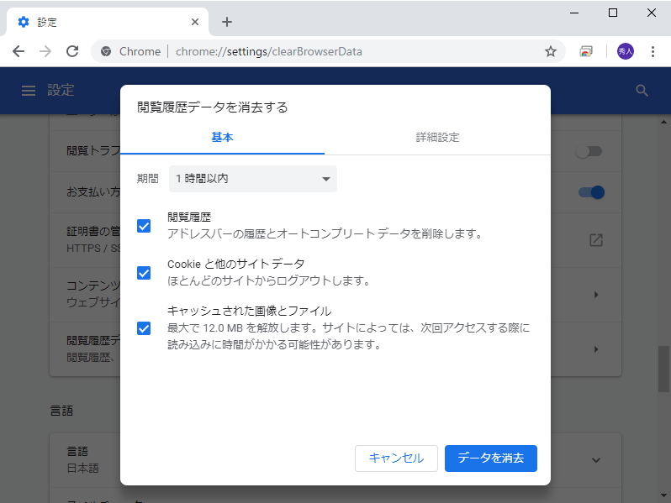Open the settings hamburger menu
The height and width of the screenshot is (503, 671).
29,90
